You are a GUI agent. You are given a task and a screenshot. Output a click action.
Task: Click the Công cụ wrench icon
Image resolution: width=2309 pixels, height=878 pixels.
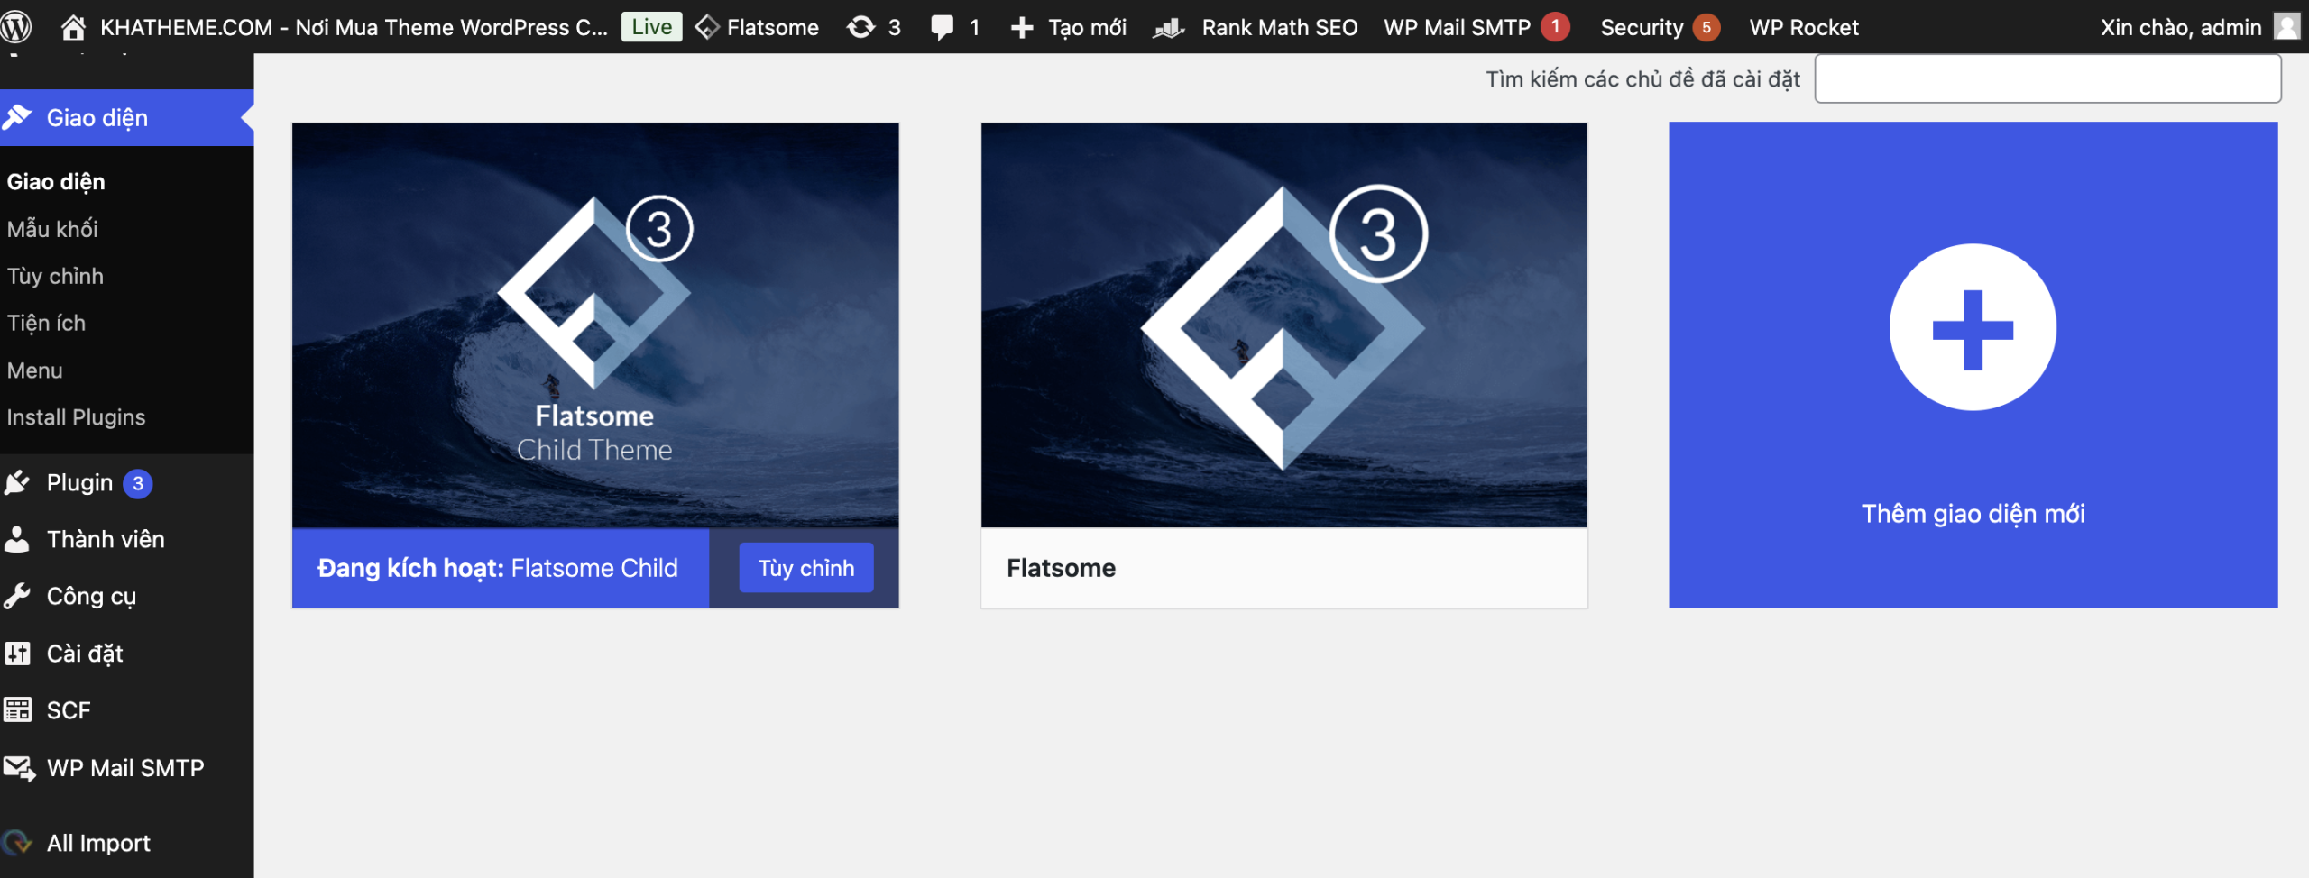pyautogui.click(x=17, y=596)
